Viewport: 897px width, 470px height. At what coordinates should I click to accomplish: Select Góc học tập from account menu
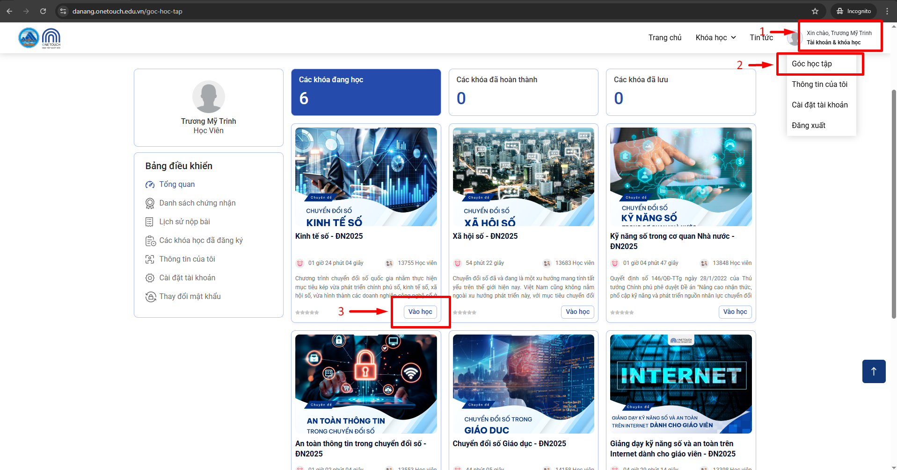point(812,64)
